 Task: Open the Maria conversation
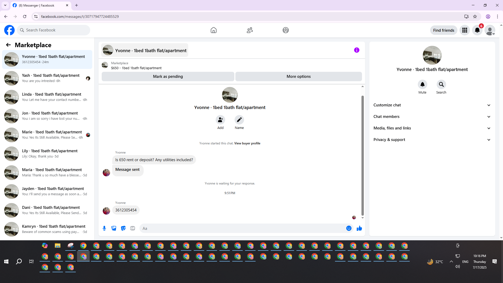47,172
